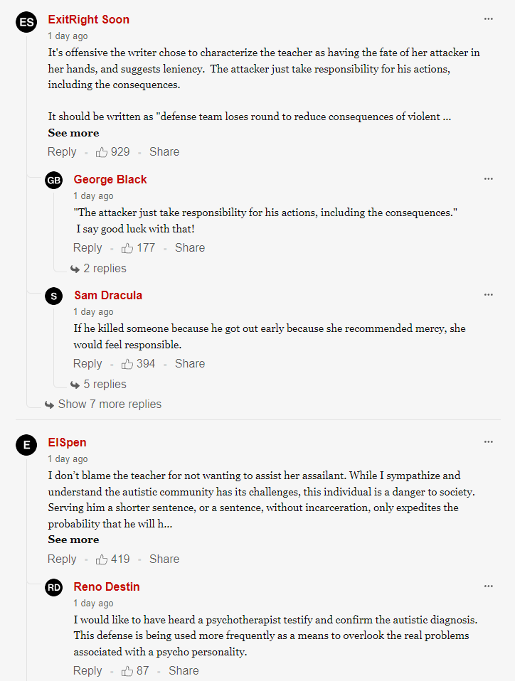Screen dimensions: 515x681
Task: Share Reno Destin's reply
Action: point(184,670)
